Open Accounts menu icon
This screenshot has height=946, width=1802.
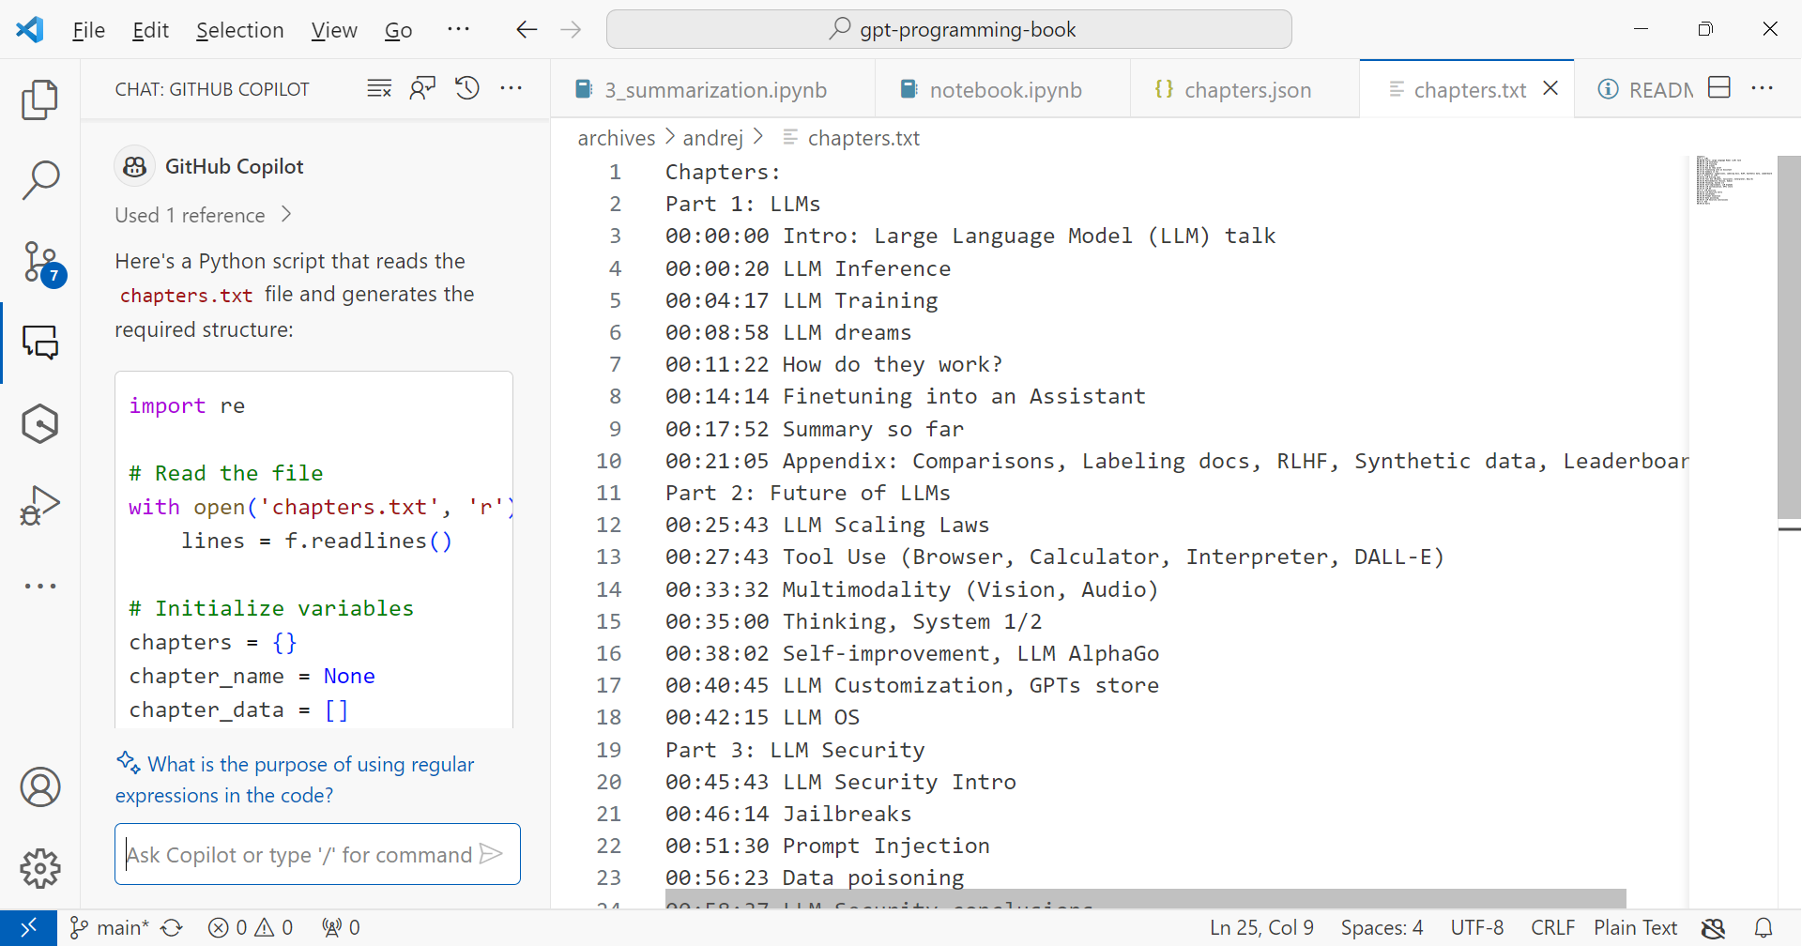pos(40,787)
